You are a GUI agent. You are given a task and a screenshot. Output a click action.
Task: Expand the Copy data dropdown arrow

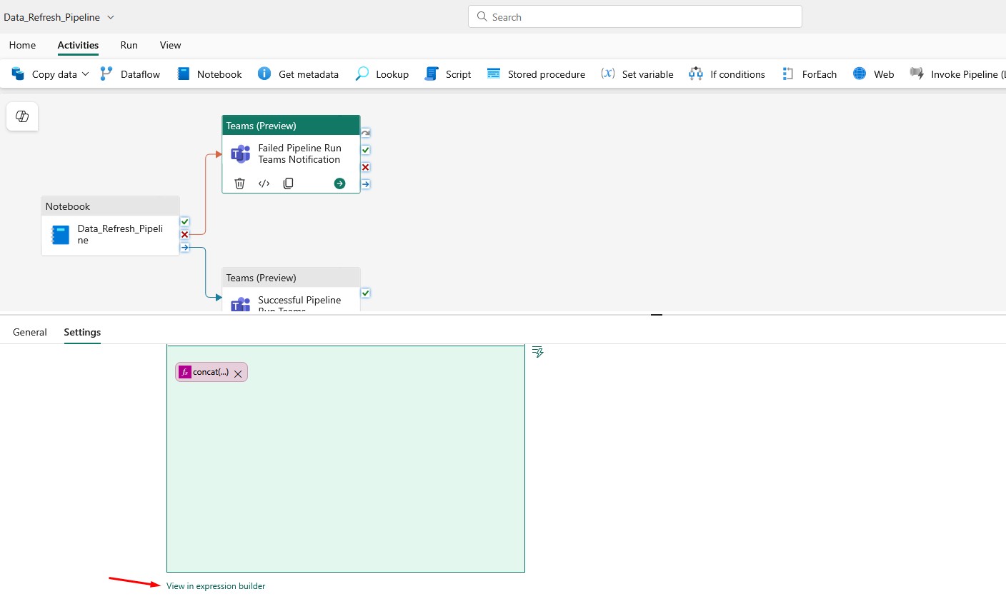point(86,74)
